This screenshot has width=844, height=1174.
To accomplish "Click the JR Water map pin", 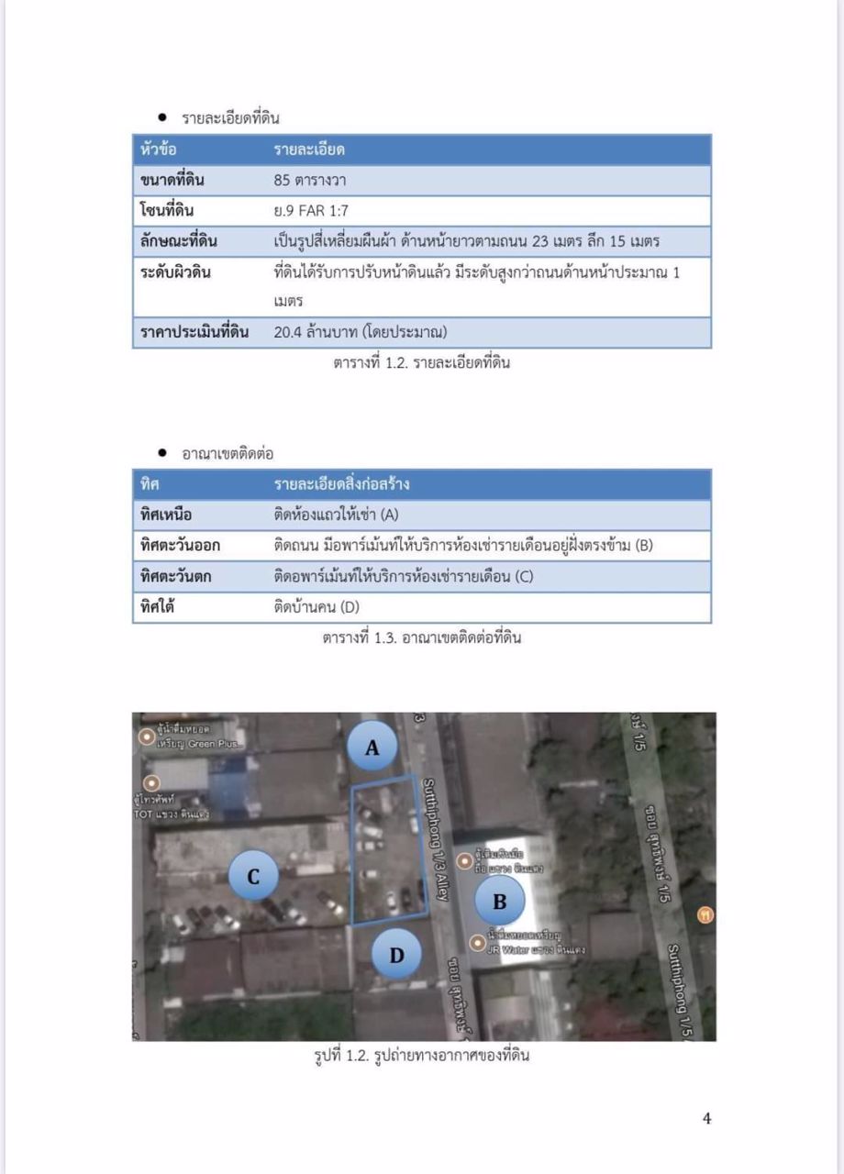I will (476, 942).
